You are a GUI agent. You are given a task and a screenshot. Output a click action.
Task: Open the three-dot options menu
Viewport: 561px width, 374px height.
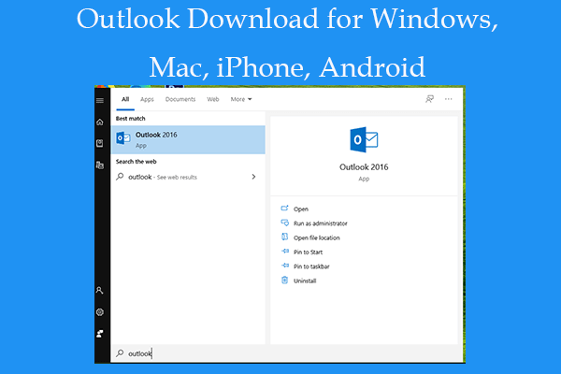448,99
